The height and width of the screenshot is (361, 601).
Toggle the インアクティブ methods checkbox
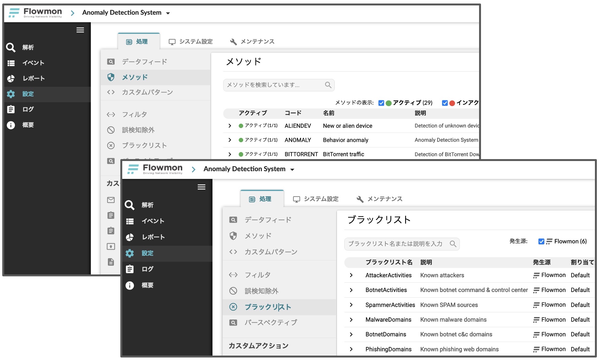click(445, 103)
